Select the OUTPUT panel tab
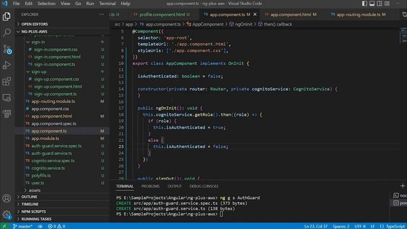The width and height of the screenshot is (407, 229). [x=174, y=186]
